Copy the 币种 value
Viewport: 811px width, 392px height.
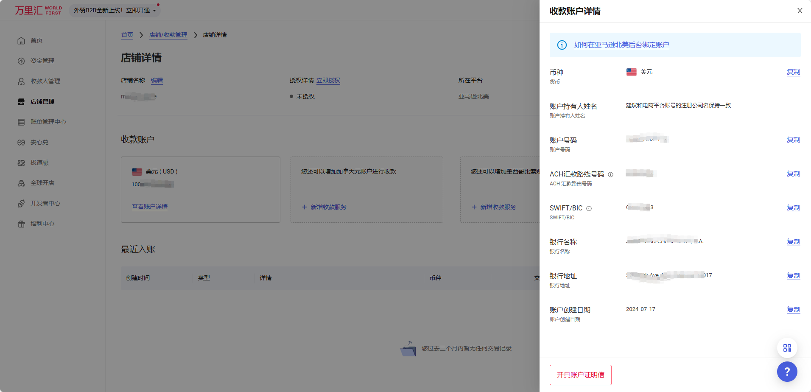(x=793, y=72)
